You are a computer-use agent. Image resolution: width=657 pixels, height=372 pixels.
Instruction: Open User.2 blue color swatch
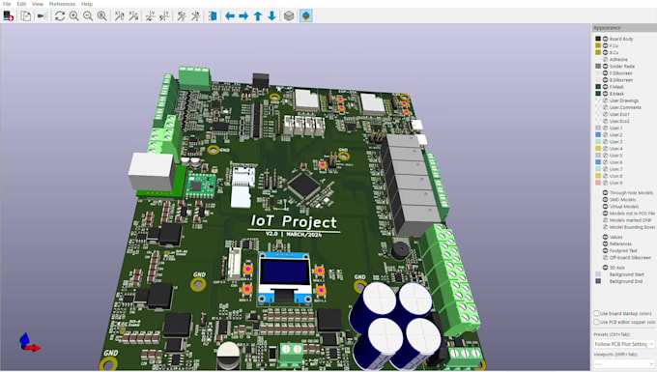pyautogui.click(x=598, y=135)
